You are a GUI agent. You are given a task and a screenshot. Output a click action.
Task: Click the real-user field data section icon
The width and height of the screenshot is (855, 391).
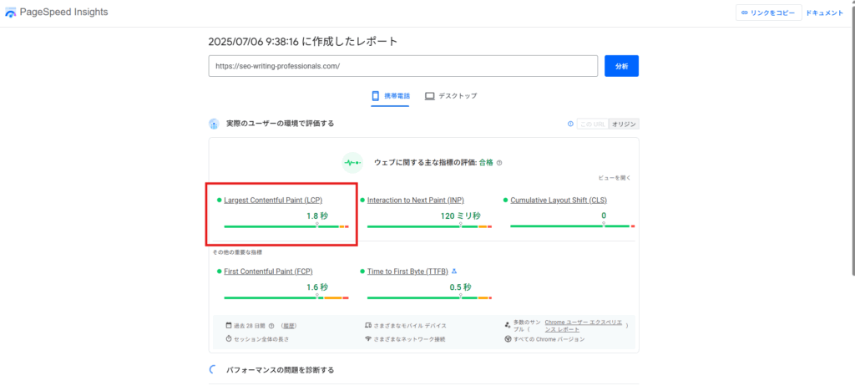214,124
